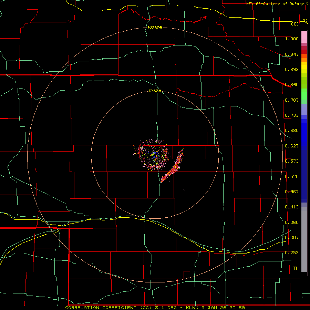Pick the light pink band of the color bar
Viewport: 310px width, 310px height.
304,37
